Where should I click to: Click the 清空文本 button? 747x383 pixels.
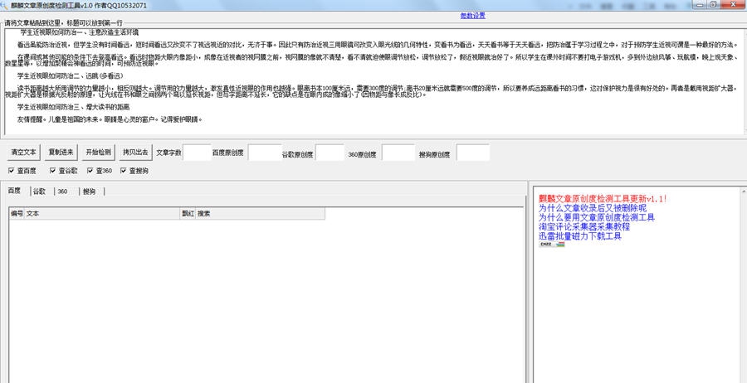coord(24,153)
